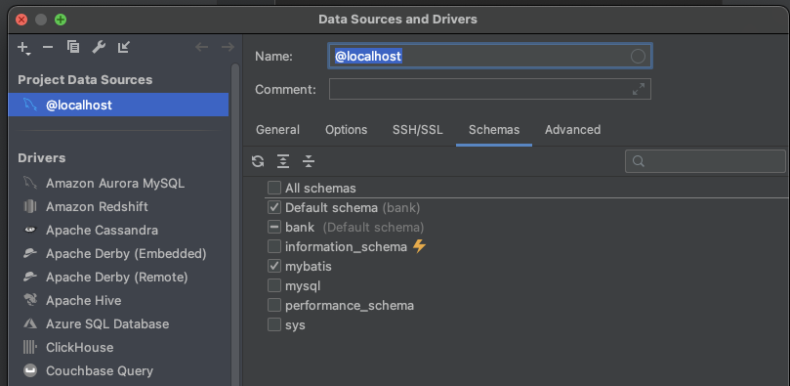Uncheck the mybatis schema checkbox

[274, 266]
